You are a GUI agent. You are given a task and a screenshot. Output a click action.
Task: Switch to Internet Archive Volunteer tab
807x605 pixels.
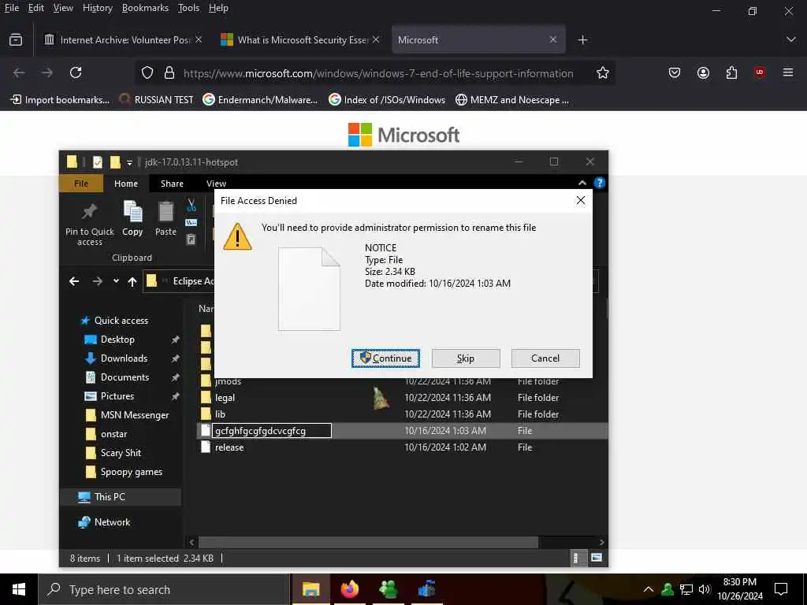[x=122, y=39]
